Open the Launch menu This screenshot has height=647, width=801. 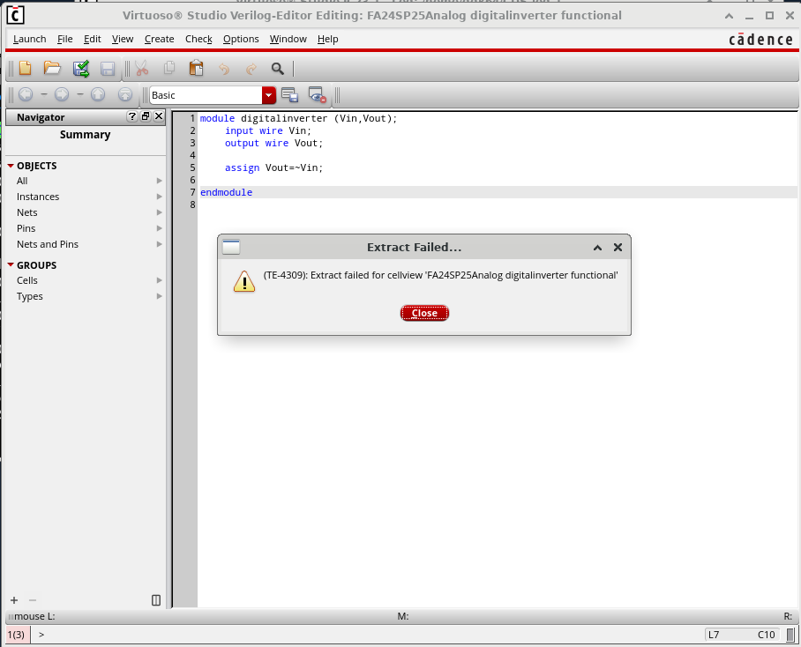(30, 39)
